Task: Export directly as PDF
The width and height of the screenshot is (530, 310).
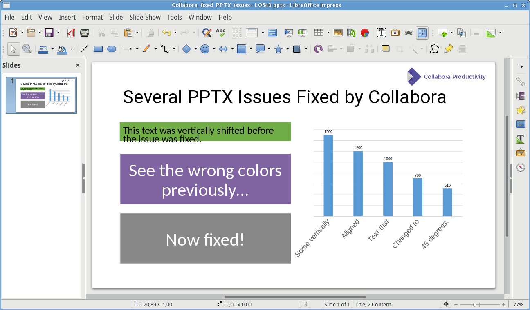Action: [71, 33]
